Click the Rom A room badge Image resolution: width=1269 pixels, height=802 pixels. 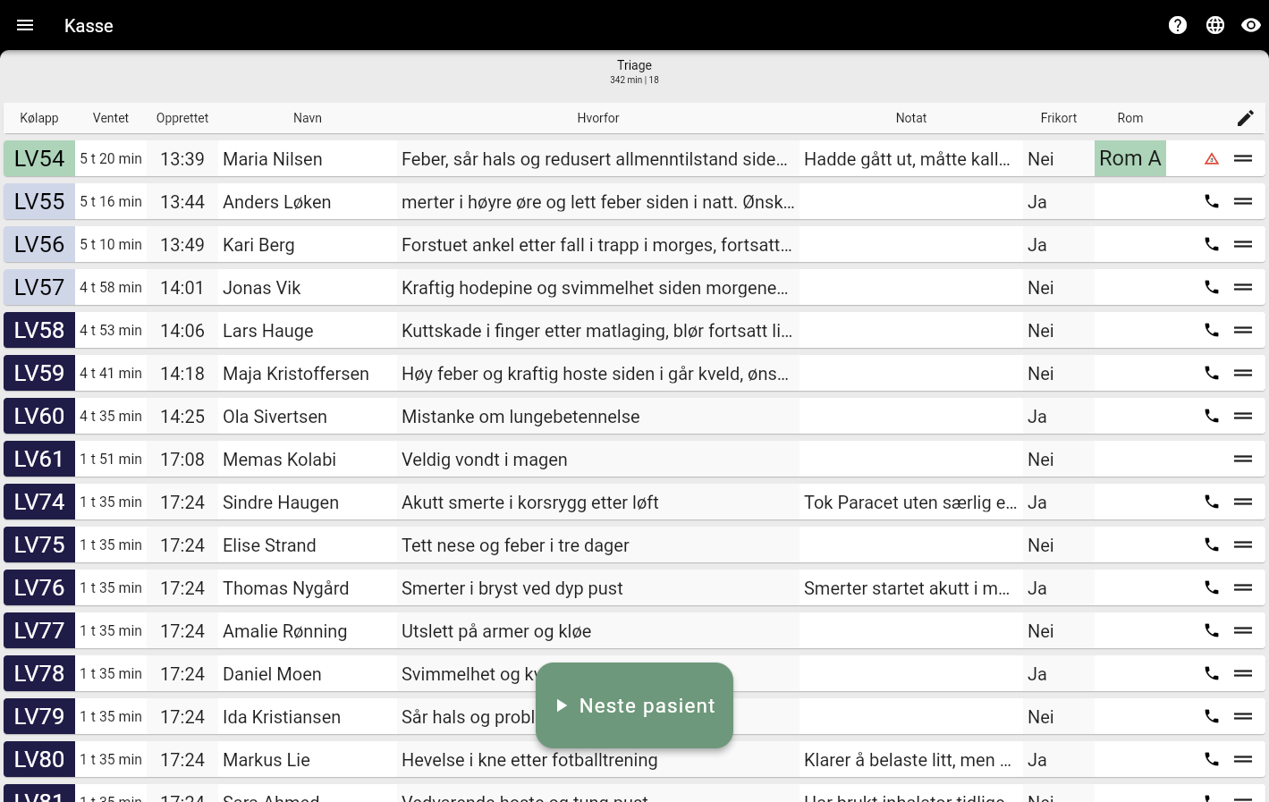(1130, 158)
